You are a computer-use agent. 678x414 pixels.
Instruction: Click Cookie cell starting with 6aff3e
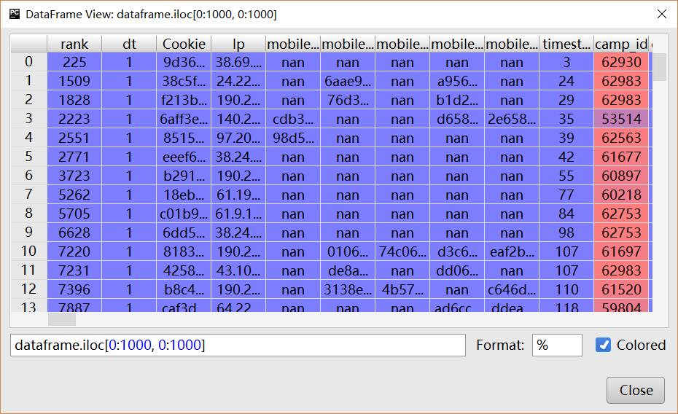pos(184,119)
